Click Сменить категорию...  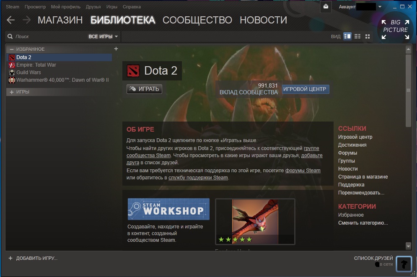363,223
